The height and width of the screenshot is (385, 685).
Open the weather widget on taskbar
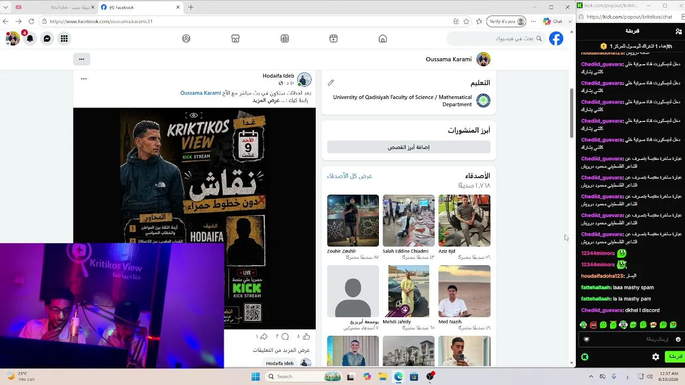click(21, 376)
